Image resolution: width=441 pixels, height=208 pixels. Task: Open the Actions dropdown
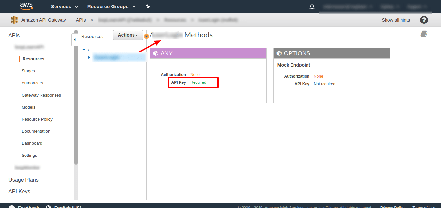[128, 35]
